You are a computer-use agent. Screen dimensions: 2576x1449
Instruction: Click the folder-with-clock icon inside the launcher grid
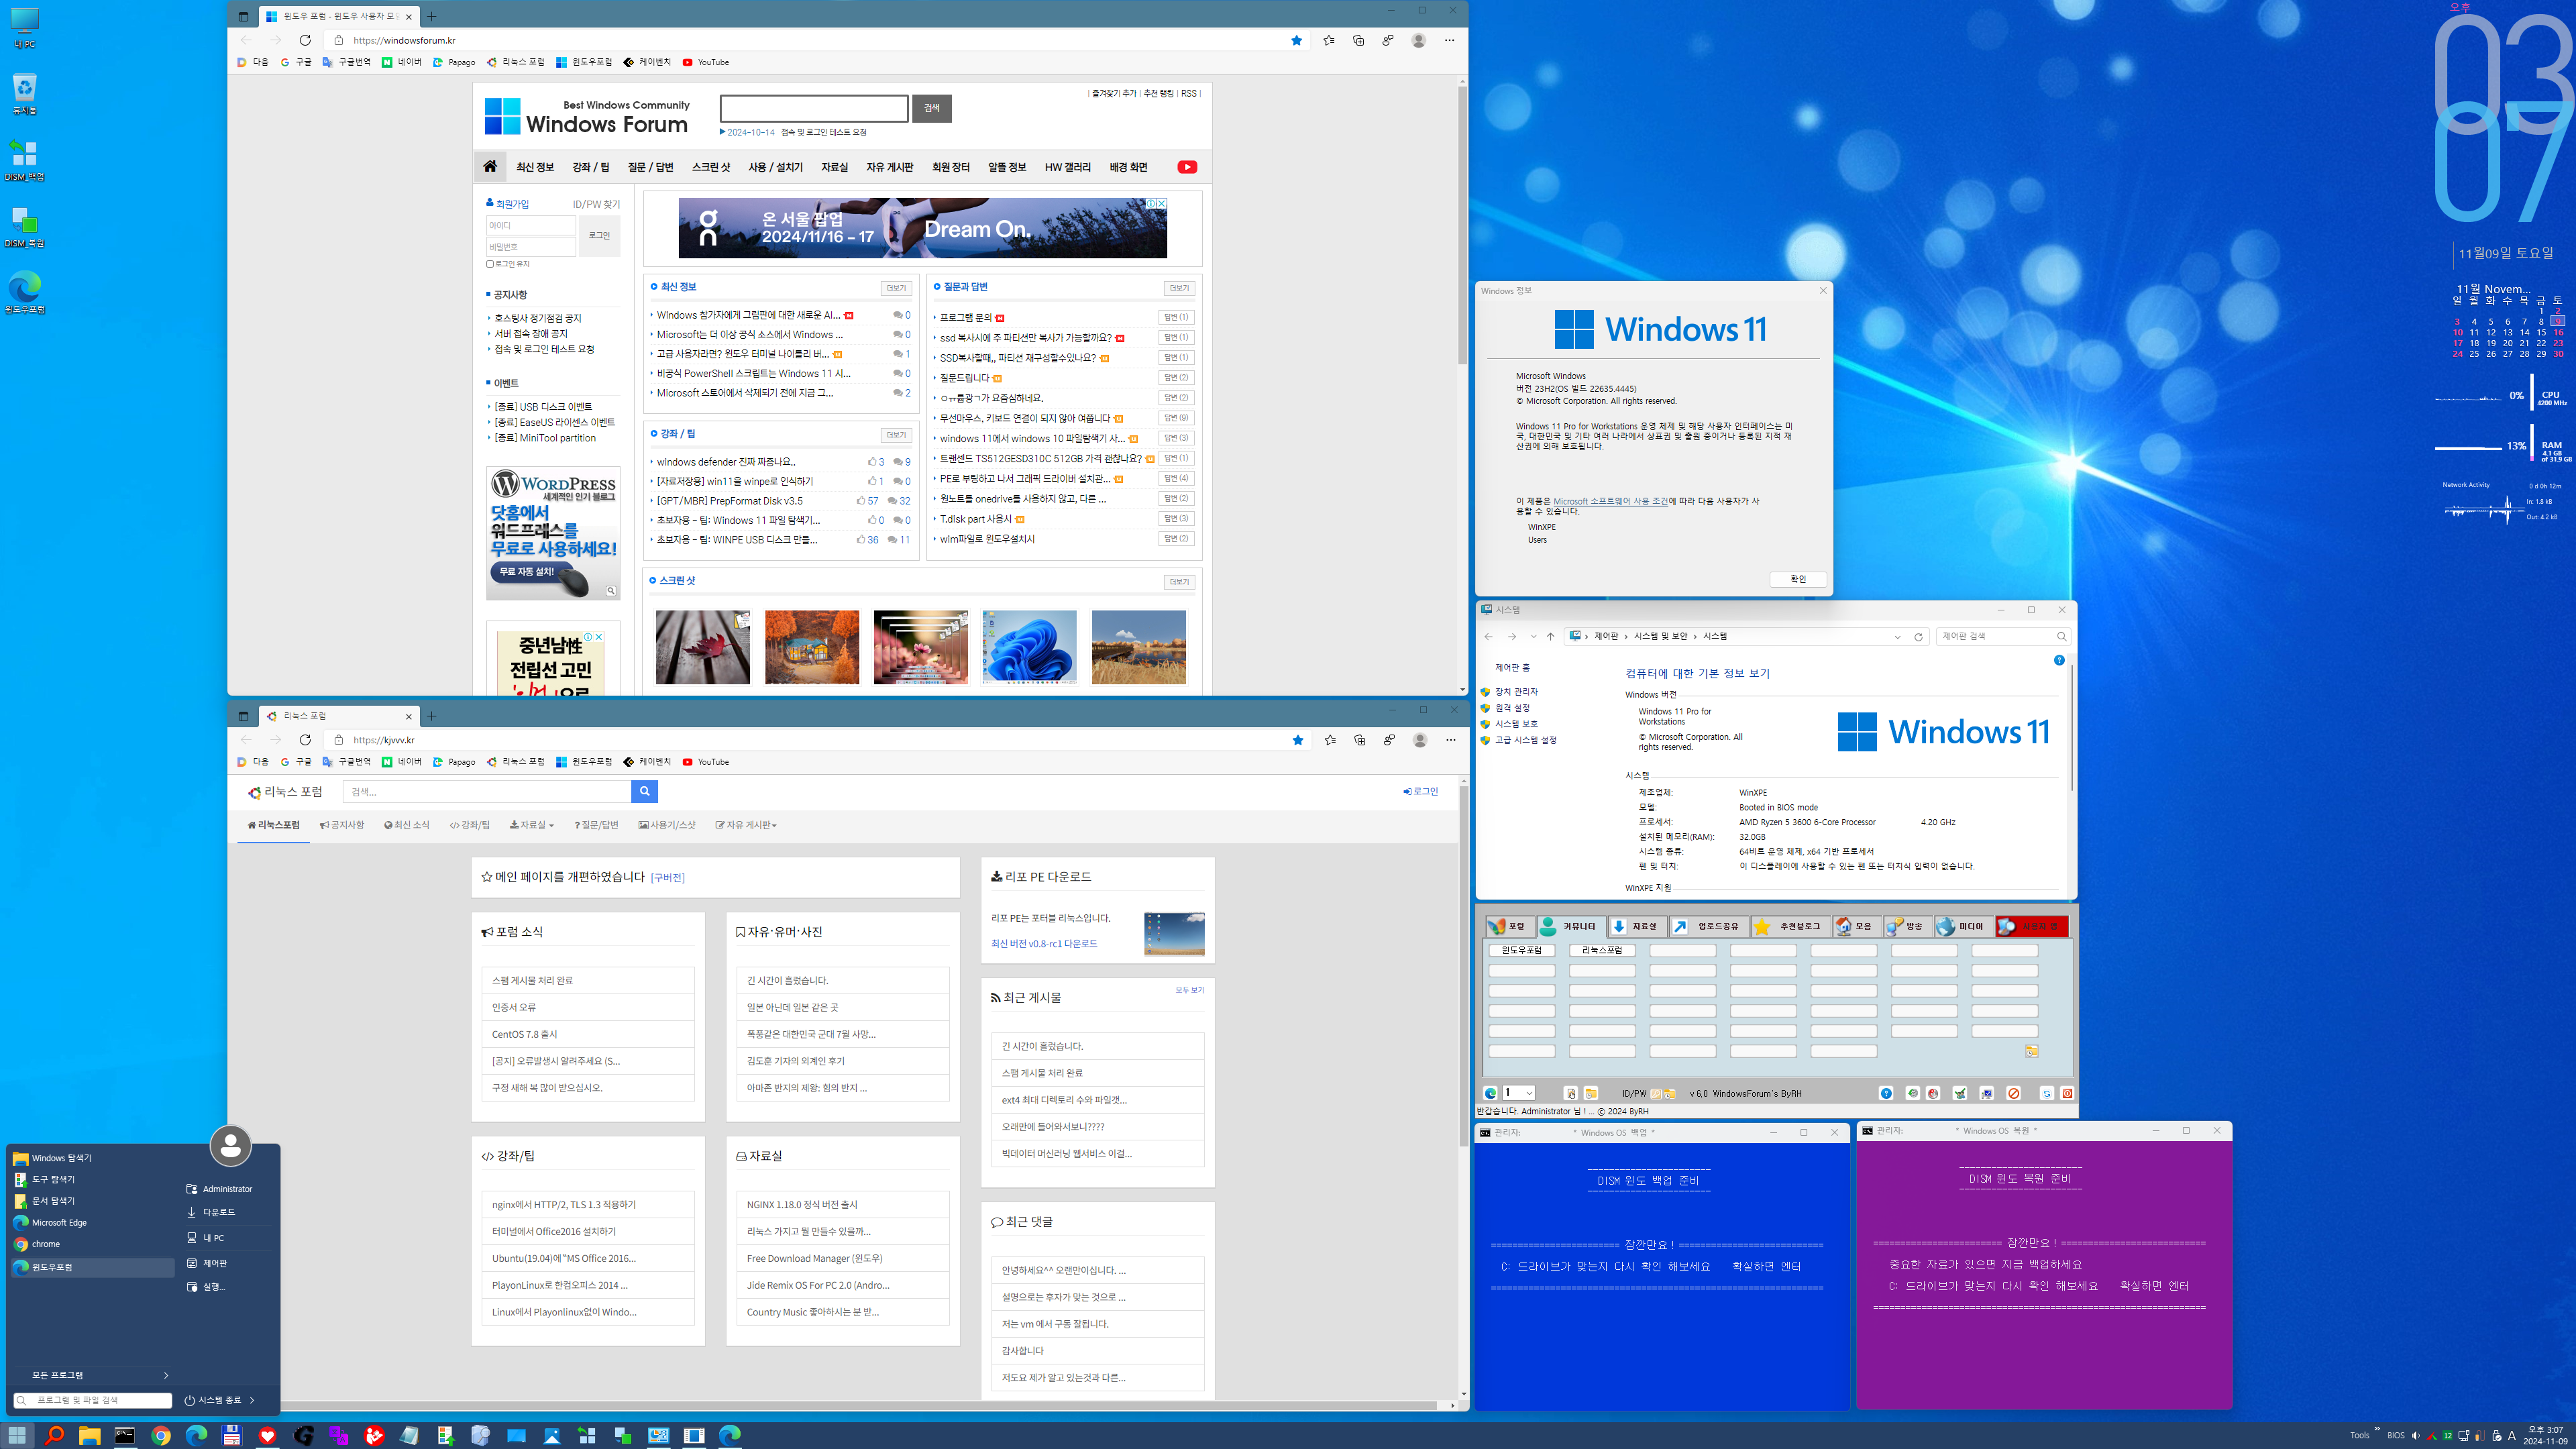2032,1051
